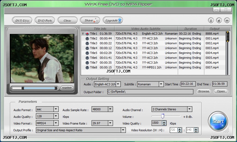Screen dimensions: 237x142
Task: Click the 0004.mp4 output name
Action: 212,53
